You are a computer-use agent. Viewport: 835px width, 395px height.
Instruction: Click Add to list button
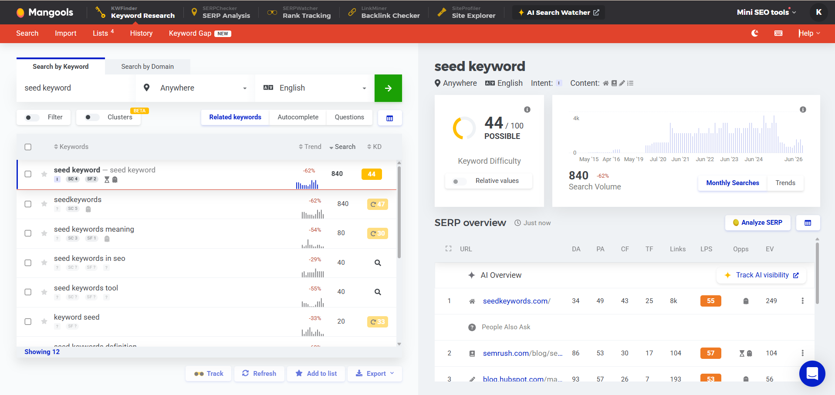[x=316, y=374]
